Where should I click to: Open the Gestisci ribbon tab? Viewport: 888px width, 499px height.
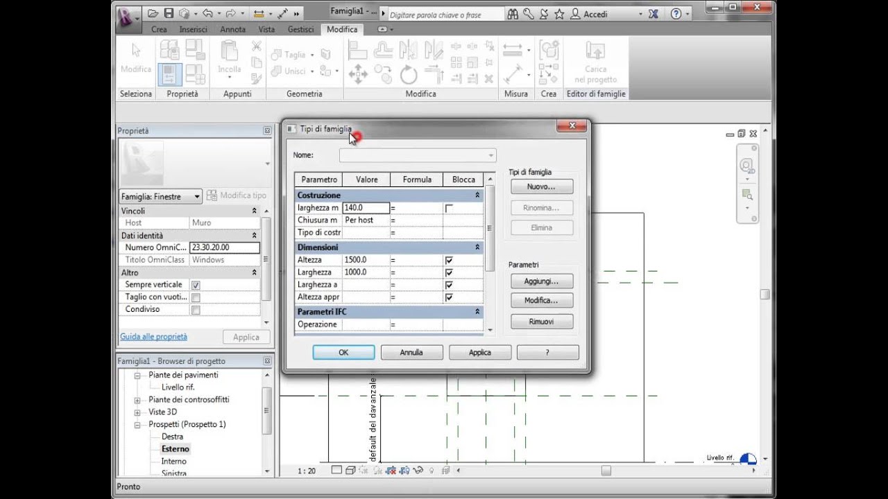(x=301, y=30)
